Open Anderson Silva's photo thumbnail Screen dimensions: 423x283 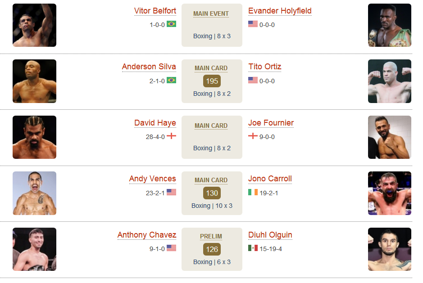35,81
